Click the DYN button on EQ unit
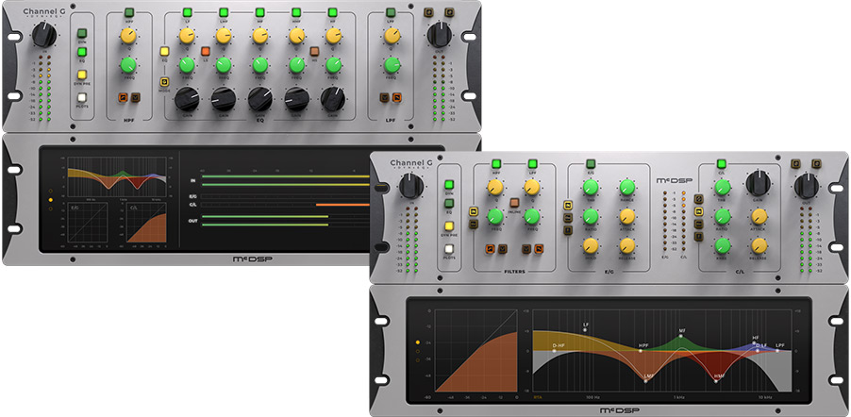 coord(82,33)
